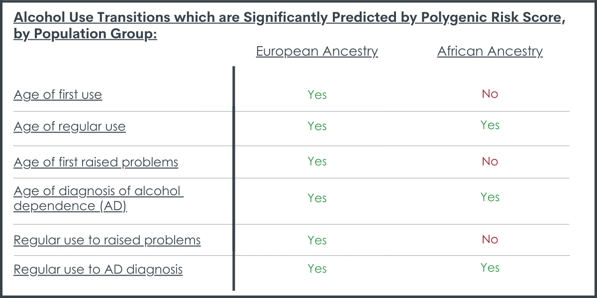Click European 'Yes' for age of AD diagnosis
The width and height of the screenshot is (597, 298).
point(317,198)
